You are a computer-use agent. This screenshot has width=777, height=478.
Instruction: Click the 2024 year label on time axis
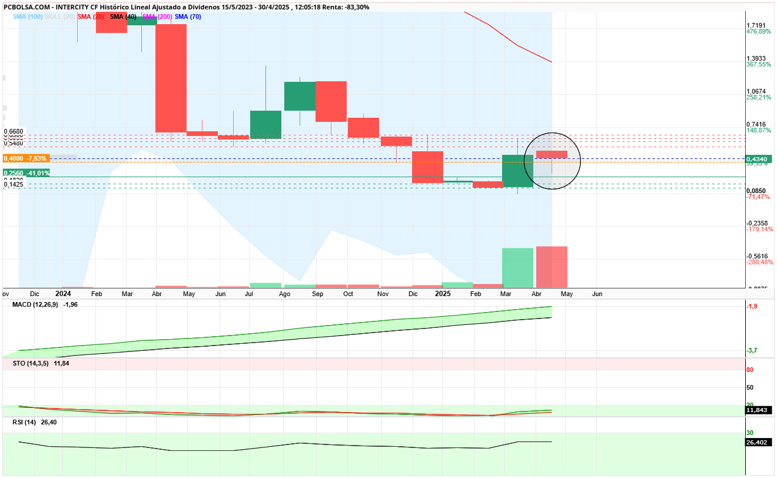[x=63, y=293]
